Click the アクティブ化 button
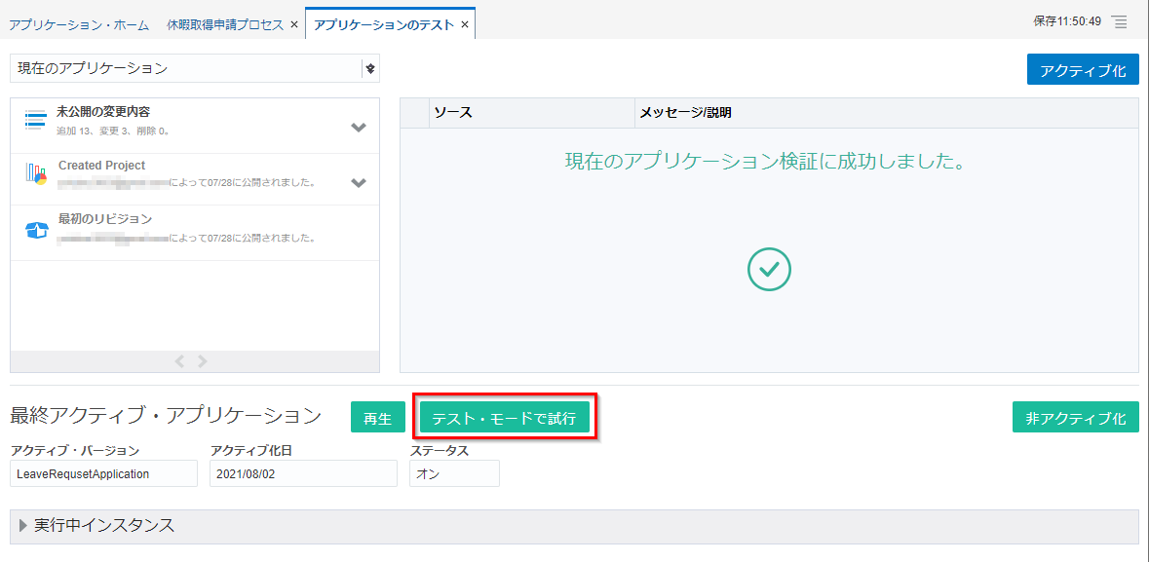Screen dimensions: 1149x562 coord(1082,70)
